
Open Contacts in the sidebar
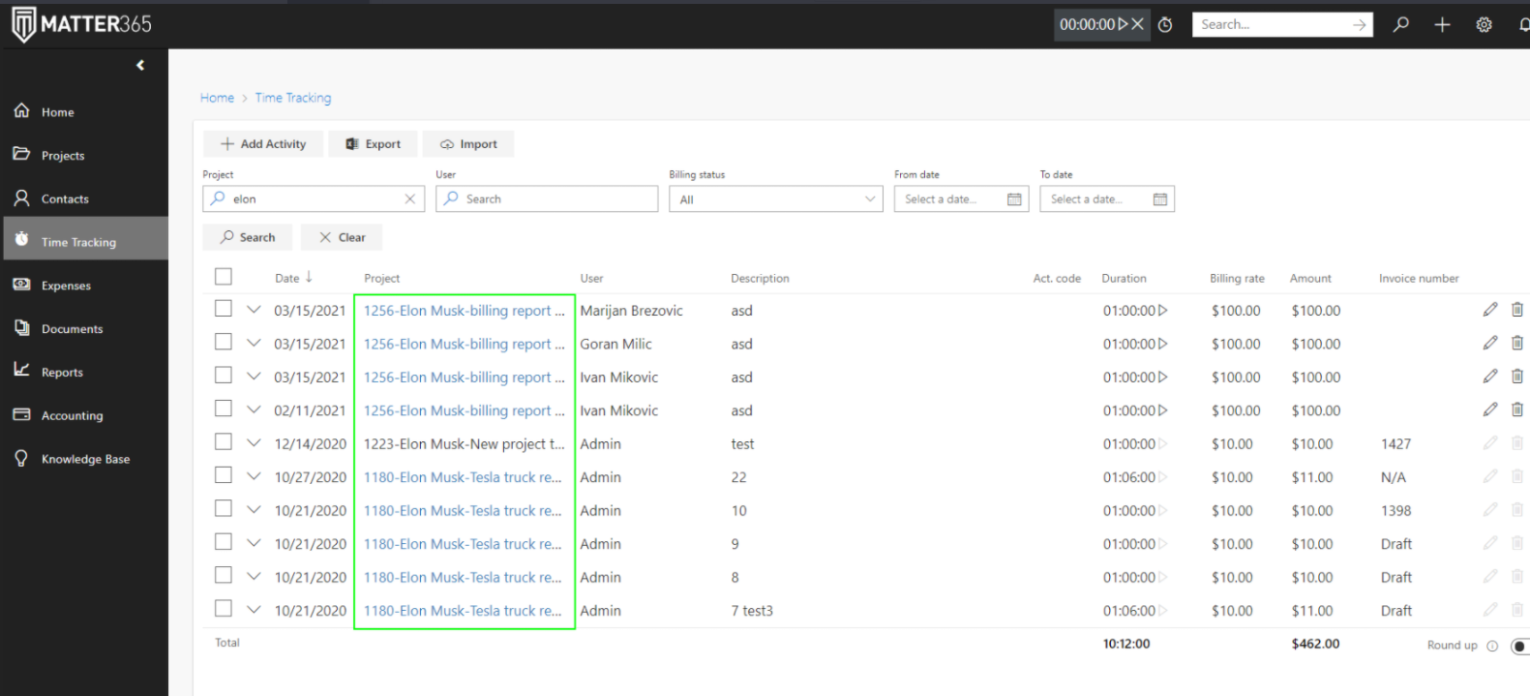pyautogui.click(x=84, y=198)
